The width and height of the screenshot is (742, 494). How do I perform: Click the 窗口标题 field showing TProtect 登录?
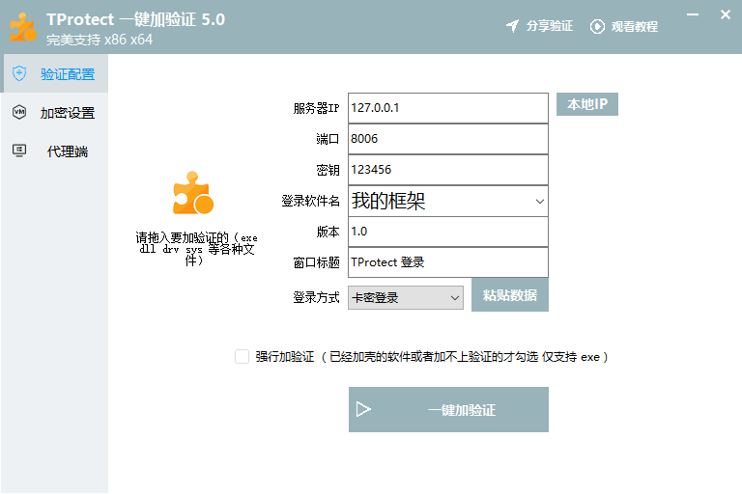(448, 262)
